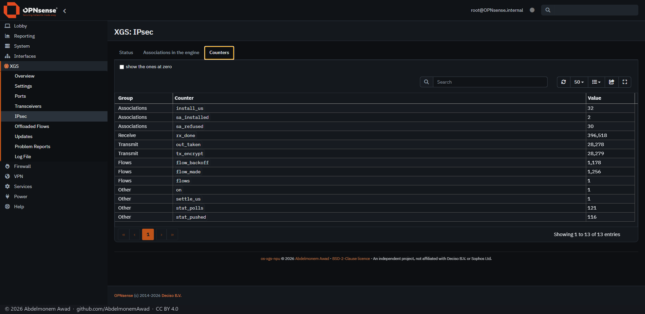
Task: Expand the Firewall menu
Action: click(x=54, y=166)
